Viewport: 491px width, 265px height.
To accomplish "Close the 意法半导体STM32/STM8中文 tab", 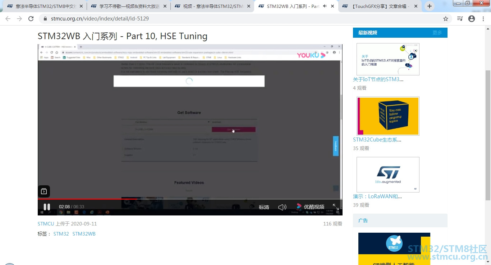I will [81, 6].
